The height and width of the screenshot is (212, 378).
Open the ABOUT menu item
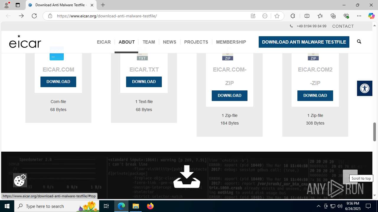pos(127,42)
